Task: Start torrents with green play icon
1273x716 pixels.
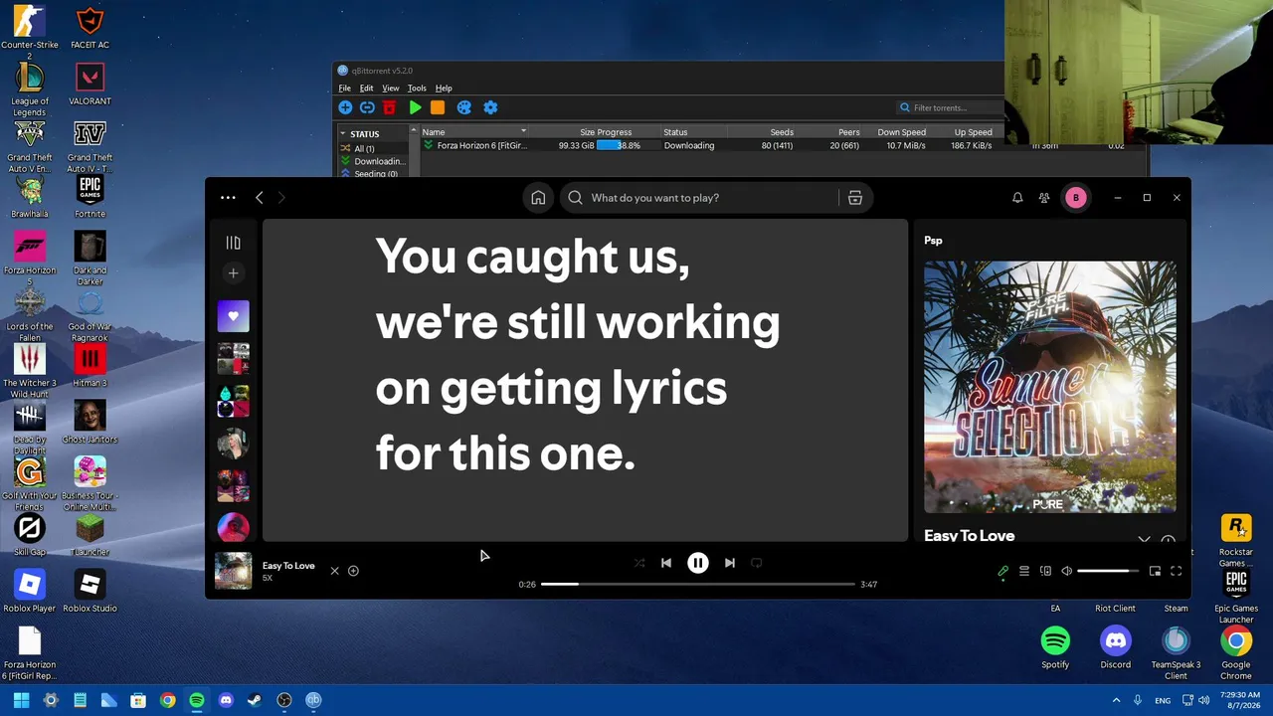Action: tap(416, 107)
